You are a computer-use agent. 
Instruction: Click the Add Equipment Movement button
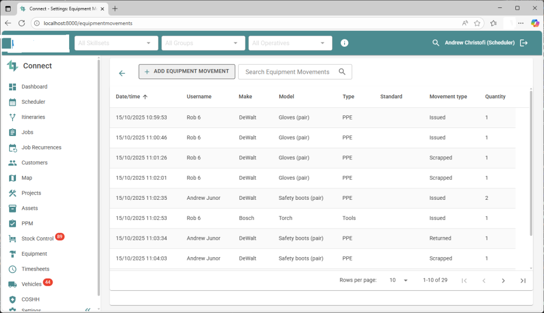point(187,72)
